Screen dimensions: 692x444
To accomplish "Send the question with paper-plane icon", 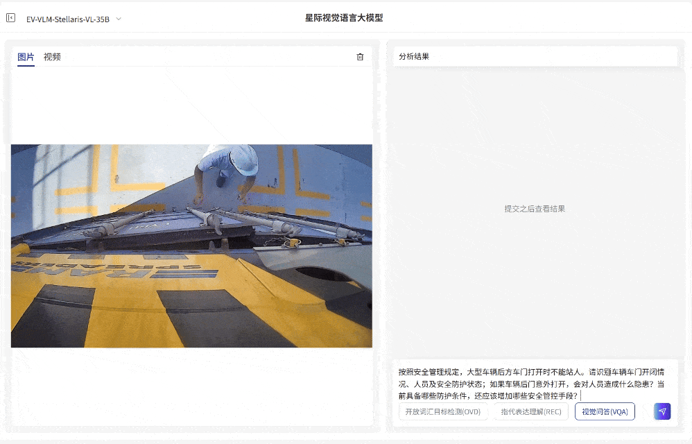I will point(662,411).
